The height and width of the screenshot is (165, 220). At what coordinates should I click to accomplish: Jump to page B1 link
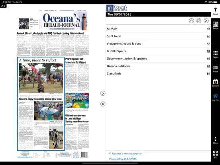(x=208, y=51)
